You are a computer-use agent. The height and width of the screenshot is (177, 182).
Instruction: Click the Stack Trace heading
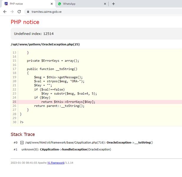coord(23,134)
